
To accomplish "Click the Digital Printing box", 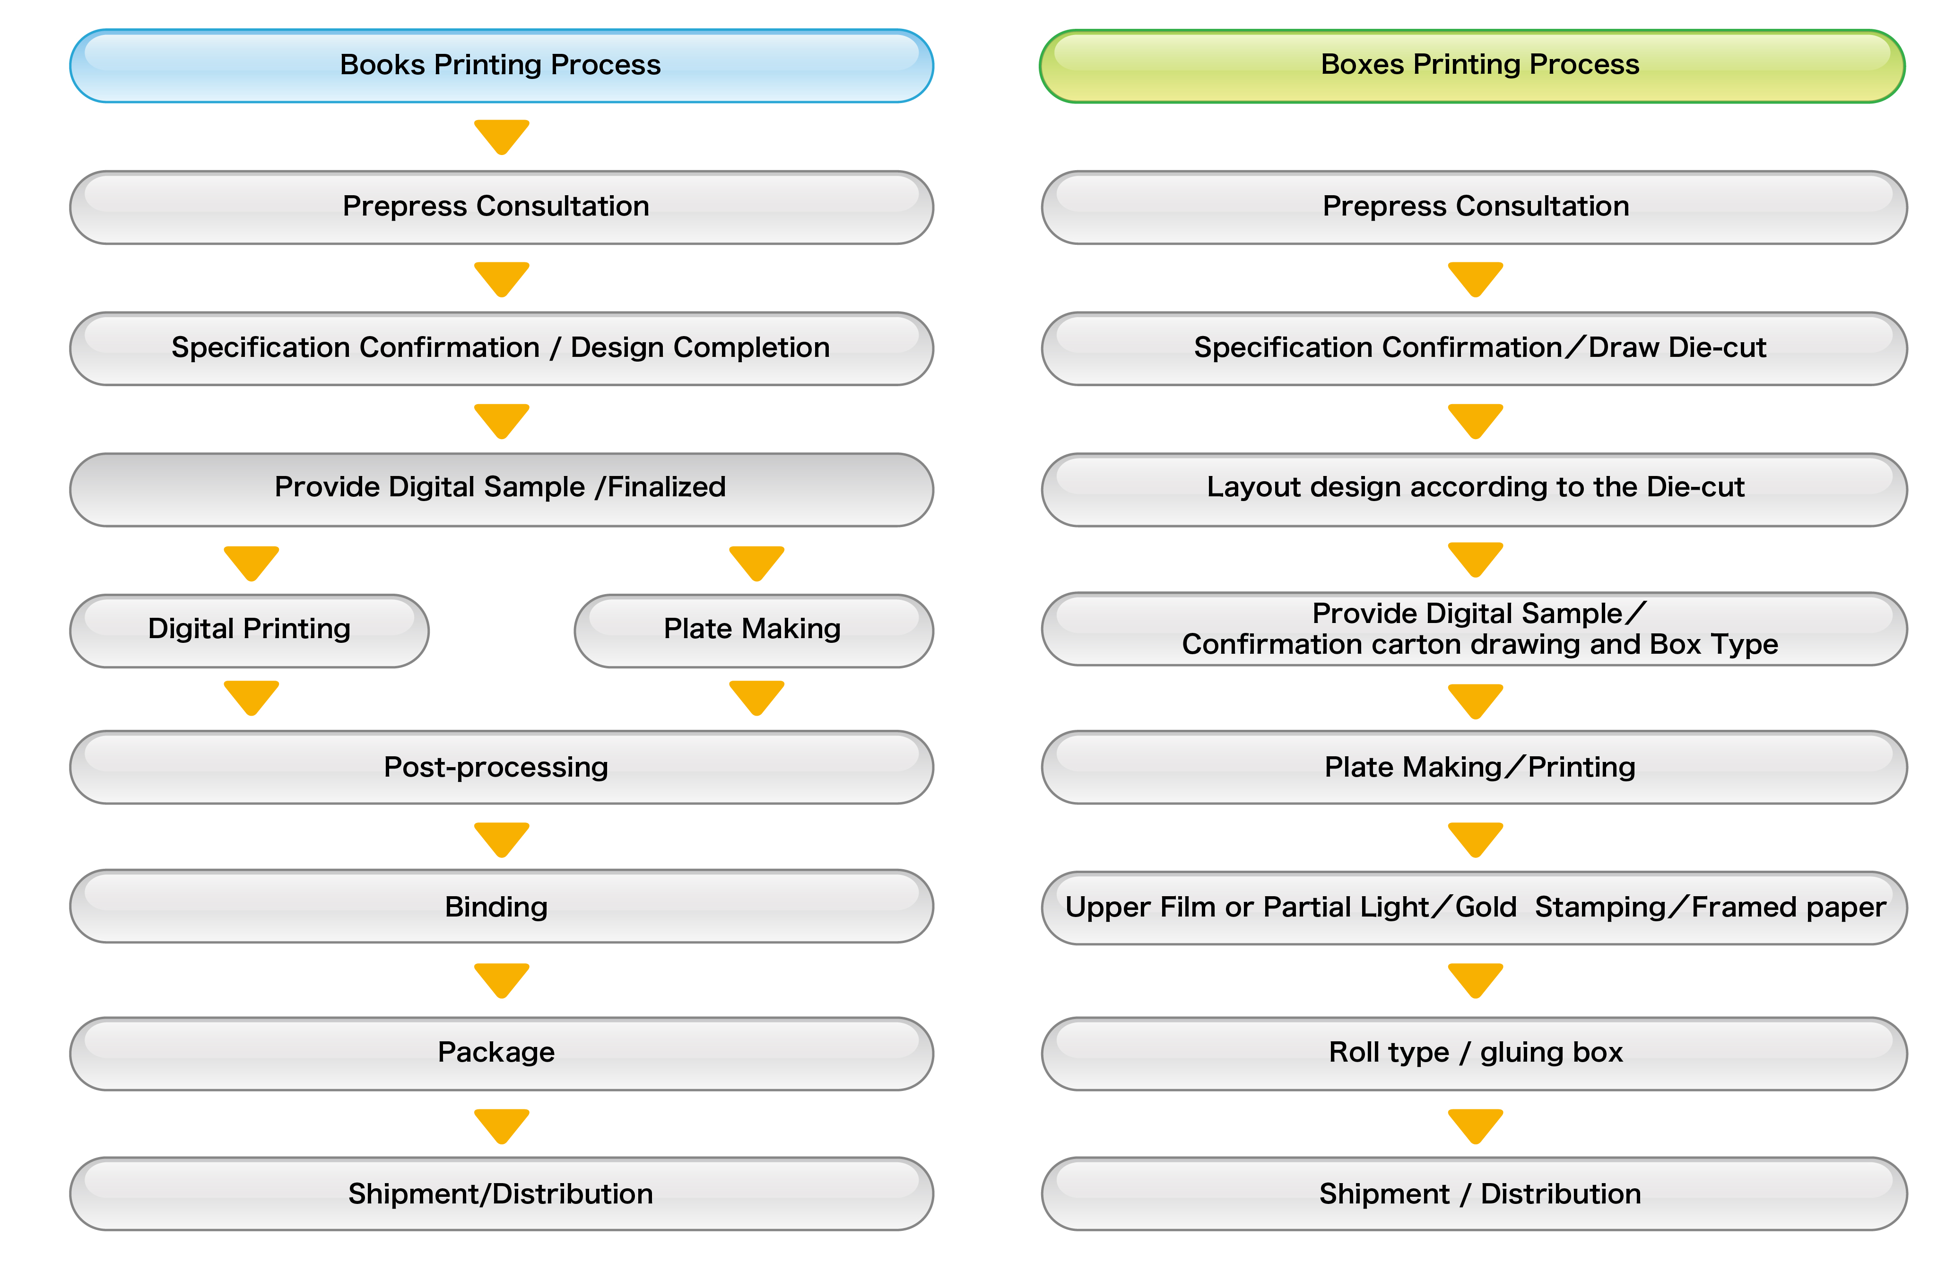I will click(250, 631).
